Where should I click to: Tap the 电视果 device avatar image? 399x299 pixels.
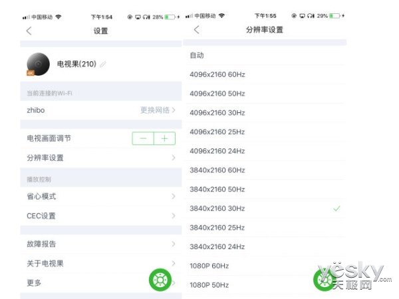point(38,64)
